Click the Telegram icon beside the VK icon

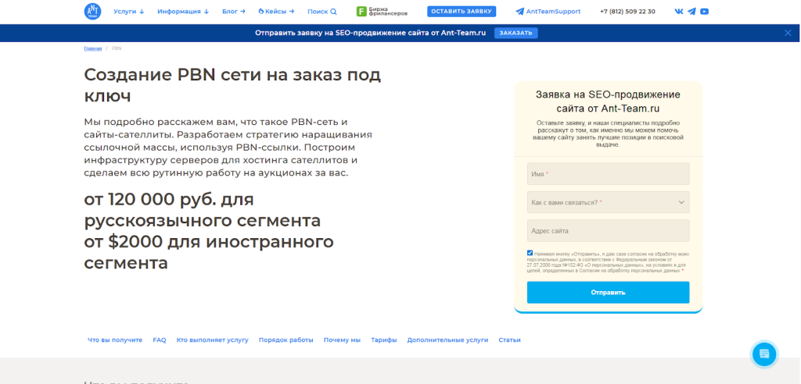click(x=691, y=12)
